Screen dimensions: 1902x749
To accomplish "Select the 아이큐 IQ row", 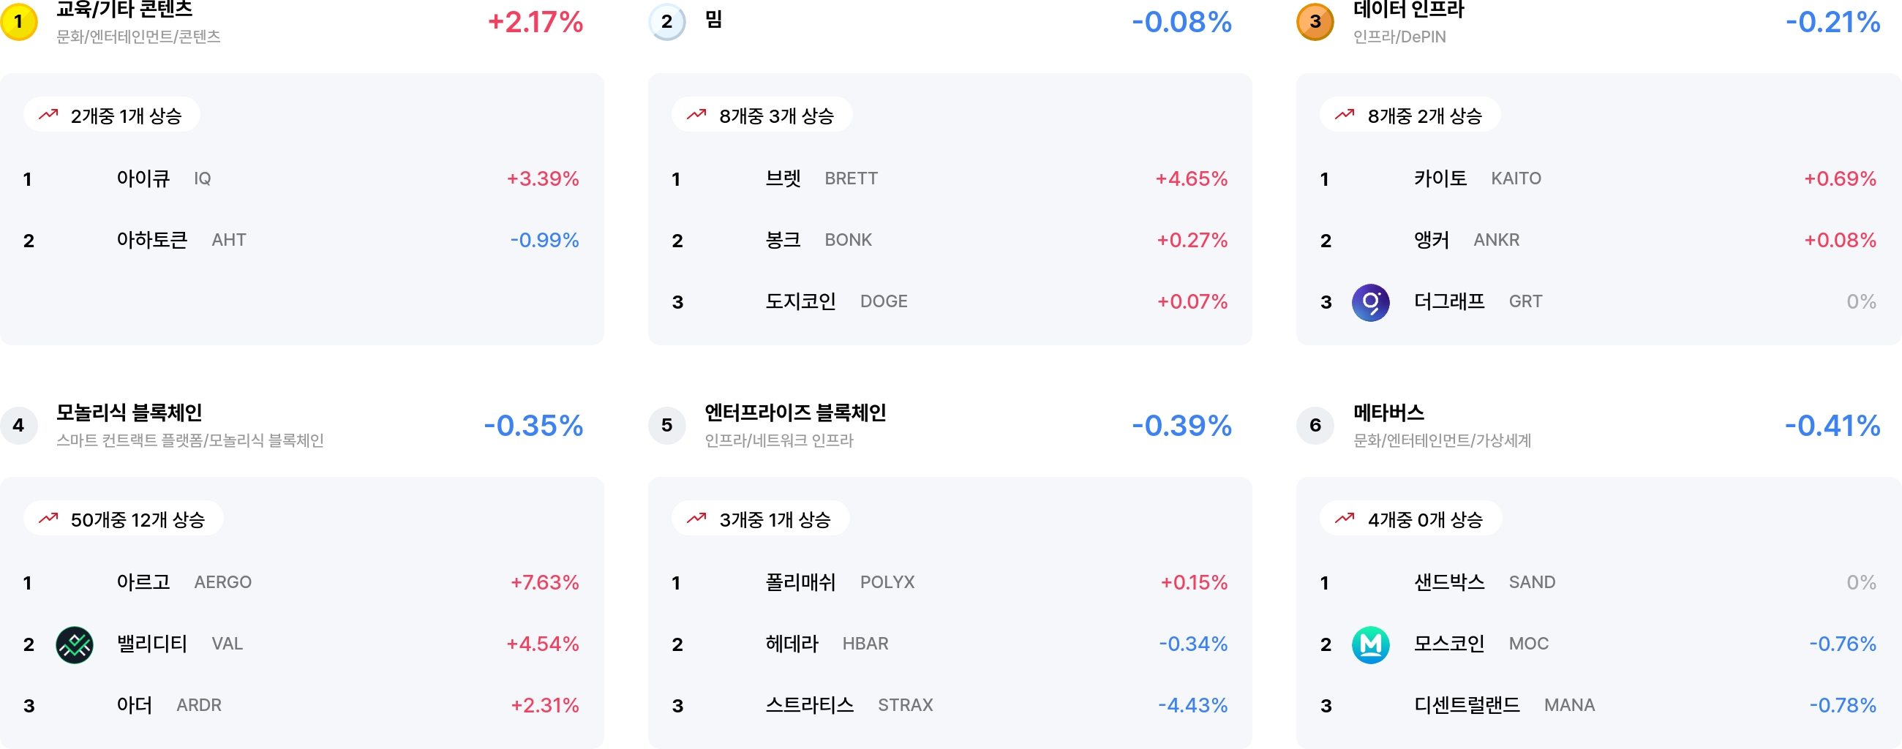I will (x=302, y=178).
